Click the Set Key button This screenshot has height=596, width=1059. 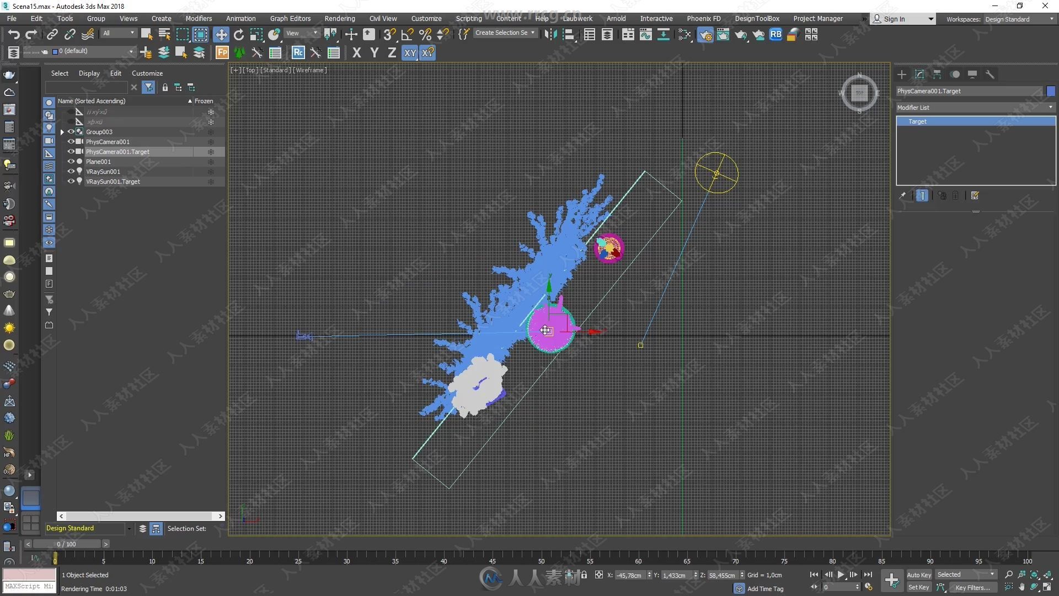coord(919,587)
